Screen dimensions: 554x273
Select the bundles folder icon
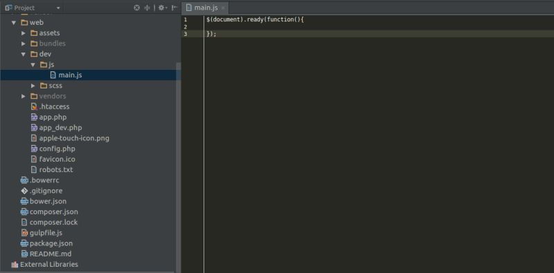coord(34,44)
